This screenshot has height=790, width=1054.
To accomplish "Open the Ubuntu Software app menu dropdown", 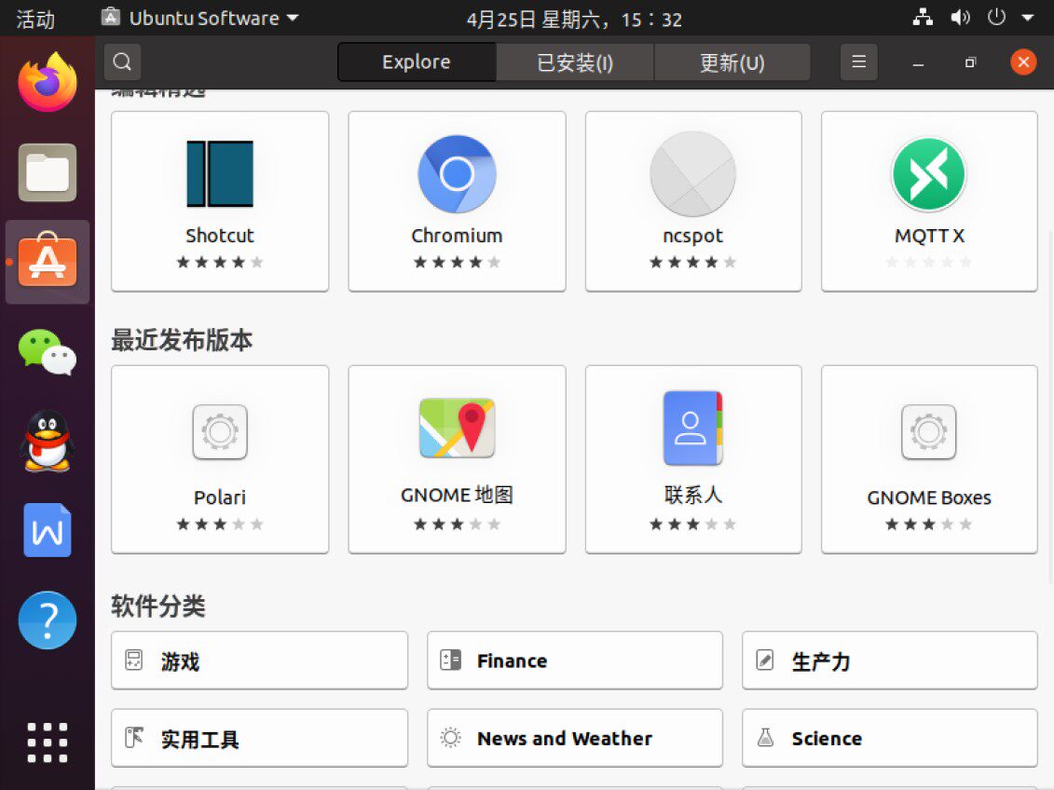I will [200, 18].
